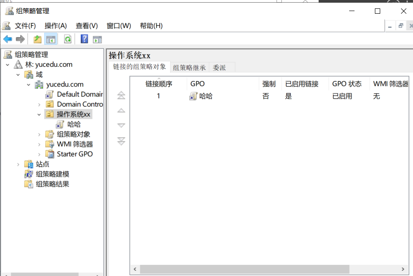Click the 站点 sites icon
413x276 pixels.
click(x=28, y=164)
